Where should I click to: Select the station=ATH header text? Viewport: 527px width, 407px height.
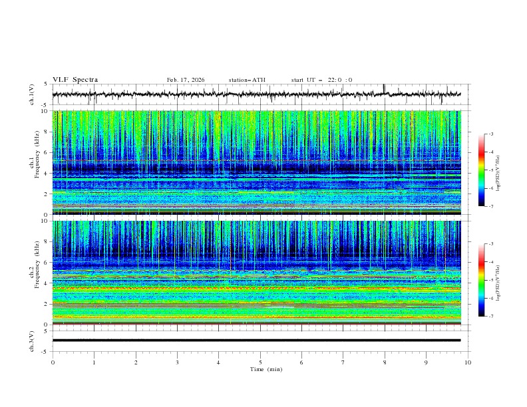[x=247, y=80]
